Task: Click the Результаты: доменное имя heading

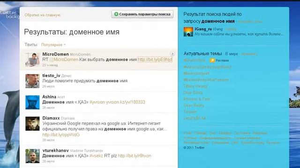Action: 72,32
